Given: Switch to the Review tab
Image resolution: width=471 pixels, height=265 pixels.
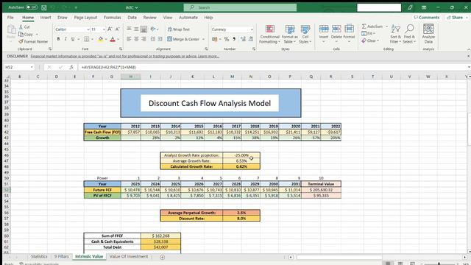Looking at the screenshot, I should 149,18.
